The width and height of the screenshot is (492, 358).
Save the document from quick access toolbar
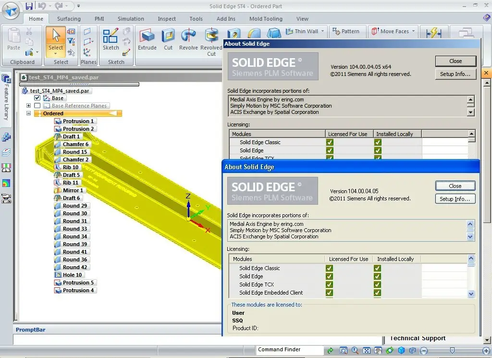29,6
